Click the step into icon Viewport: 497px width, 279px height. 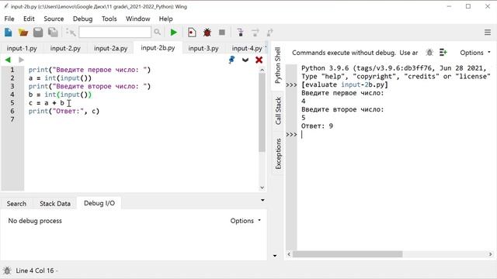click(x=240, y=33)
